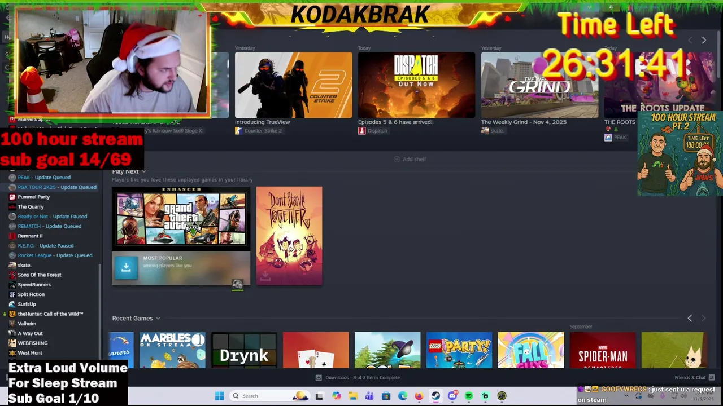
Task: Click the PEAK game icon in library list
Action: [x=12, y=178]
